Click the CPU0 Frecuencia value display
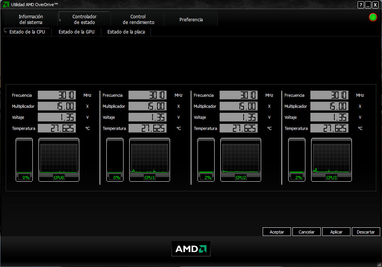 pyautogui.click(x=57, y=95)
